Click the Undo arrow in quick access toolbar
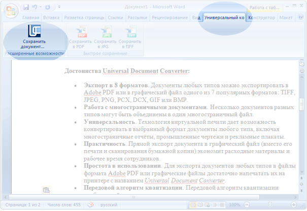 [35, 7]
